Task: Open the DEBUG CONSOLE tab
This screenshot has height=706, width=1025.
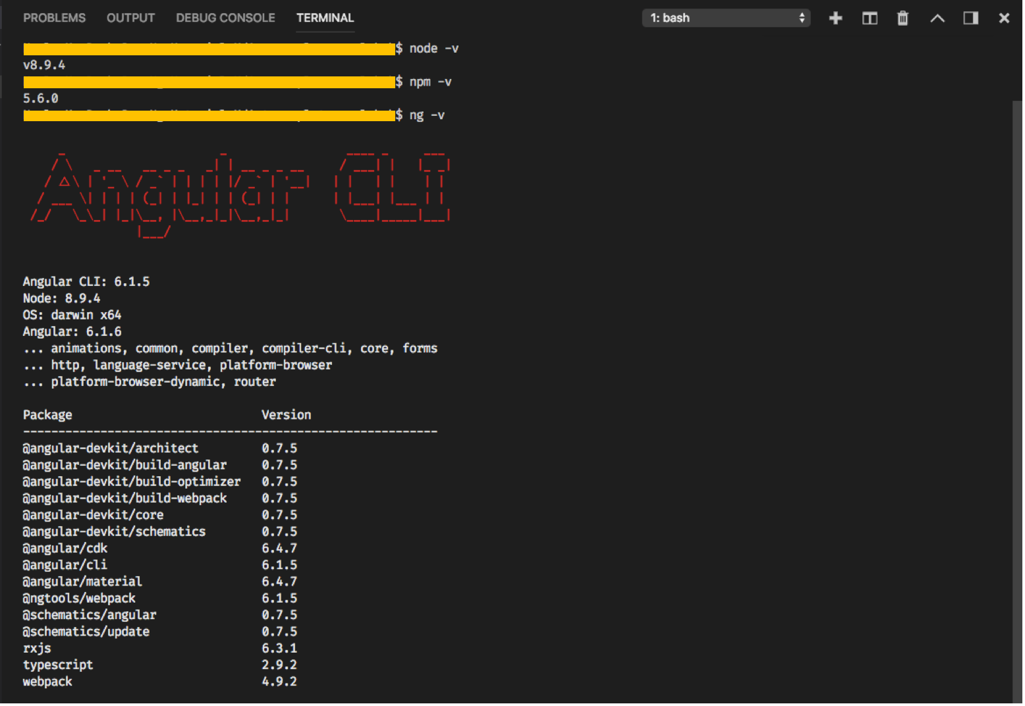Action: [x=225, y=18]
